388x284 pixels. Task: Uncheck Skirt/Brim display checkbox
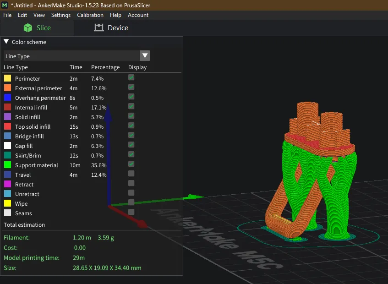(x=131, y=154)
